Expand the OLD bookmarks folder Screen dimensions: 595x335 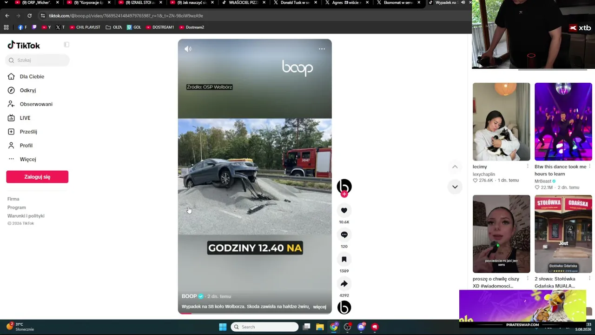(114, 27)
